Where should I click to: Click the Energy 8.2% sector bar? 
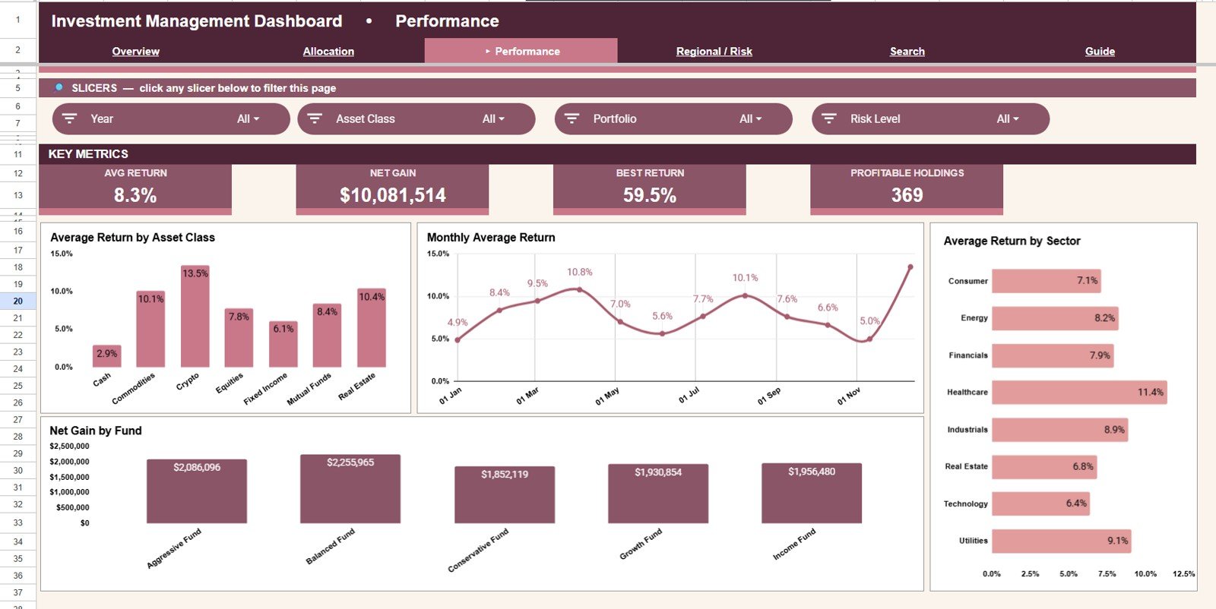[x=1055, y=318]
